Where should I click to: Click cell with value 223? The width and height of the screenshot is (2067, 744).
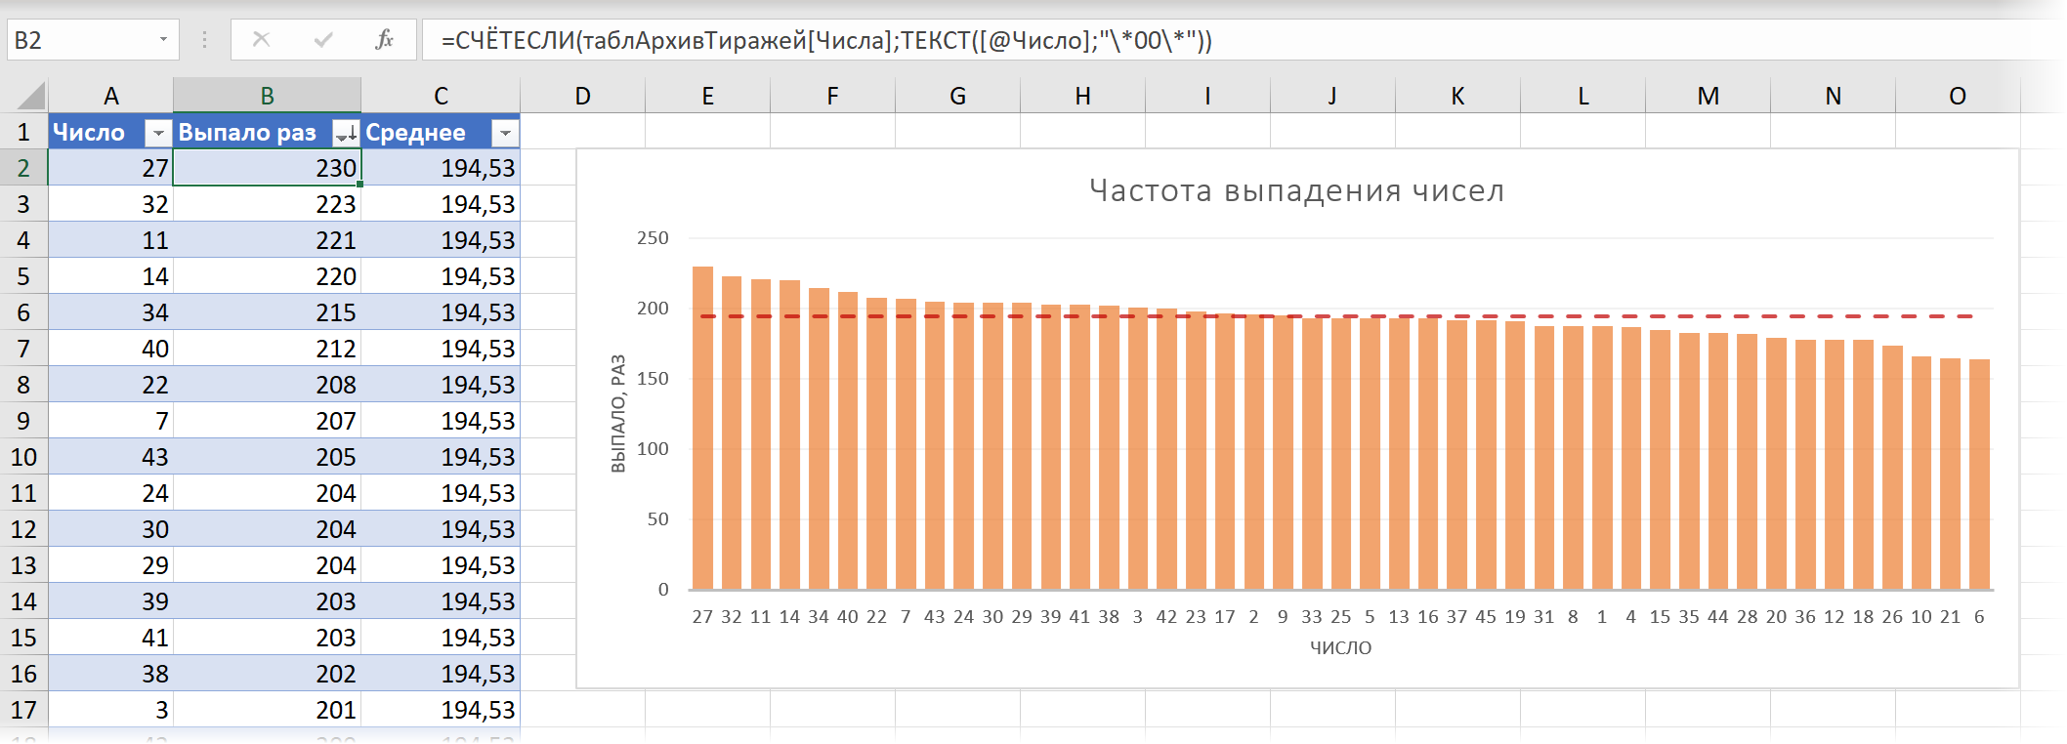pos(268,204)
